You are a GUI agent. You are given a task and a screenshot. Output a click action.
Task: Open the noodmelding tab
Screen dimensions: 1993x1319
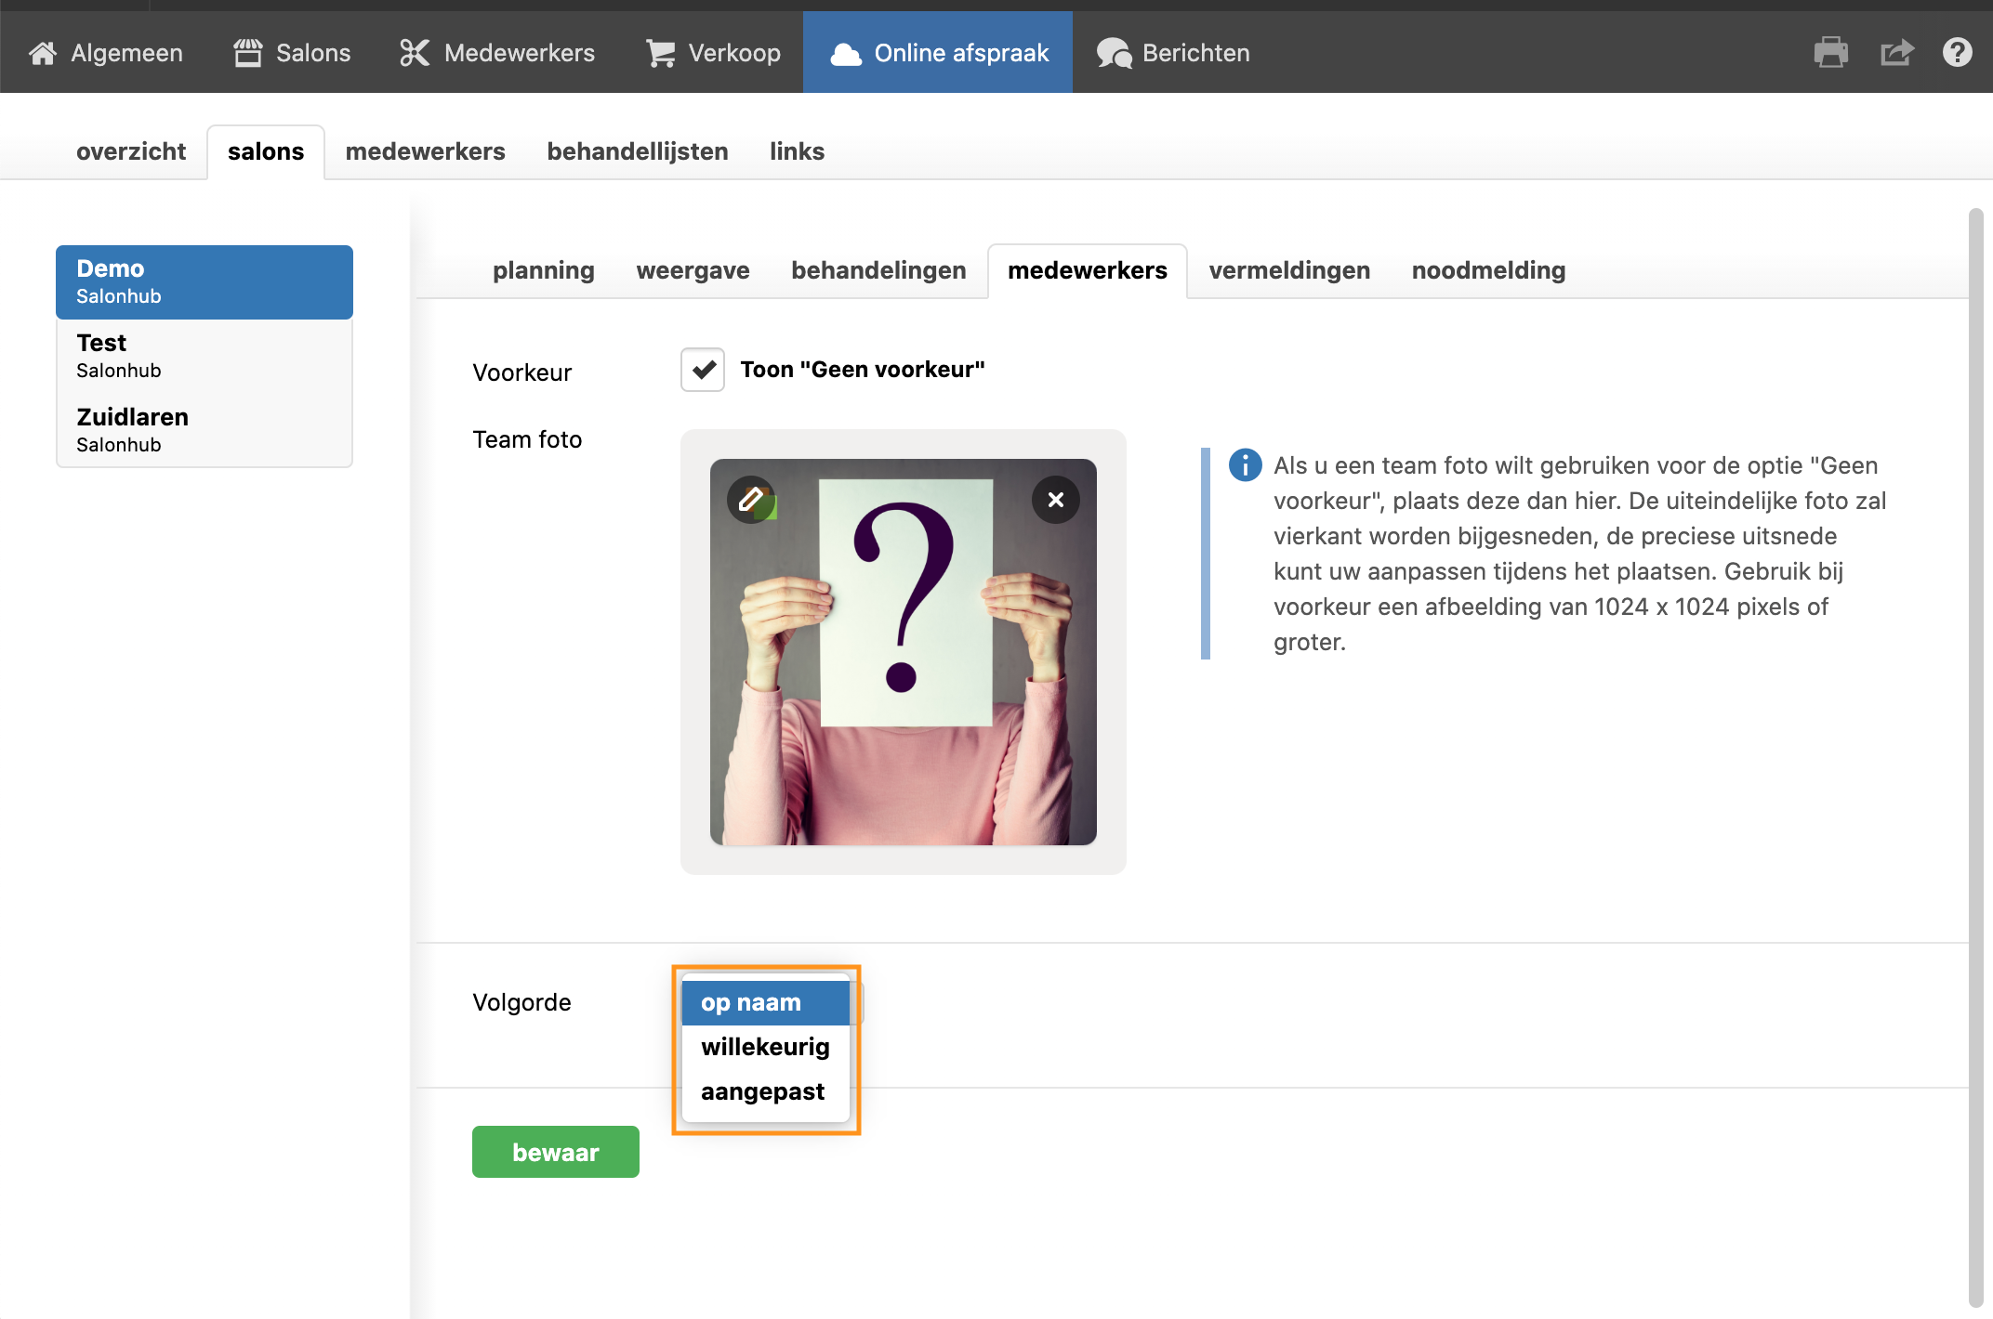coord(1487,270)
